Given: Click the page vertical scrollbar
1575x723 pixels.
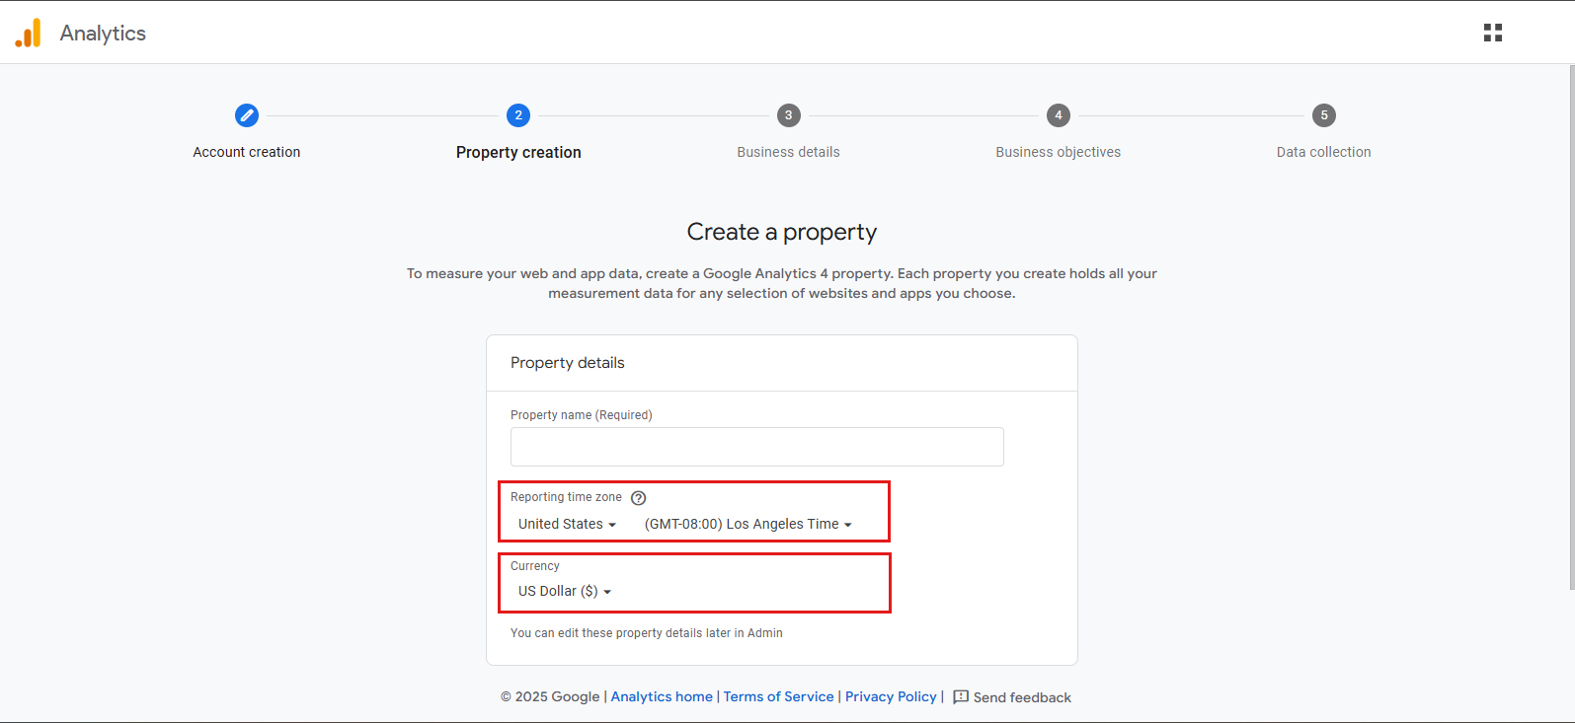Looking at the screenshot, I should point(1571,327).
